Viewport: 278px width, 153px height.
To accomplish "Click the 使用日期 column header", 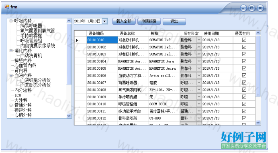I will click(217, 33).
